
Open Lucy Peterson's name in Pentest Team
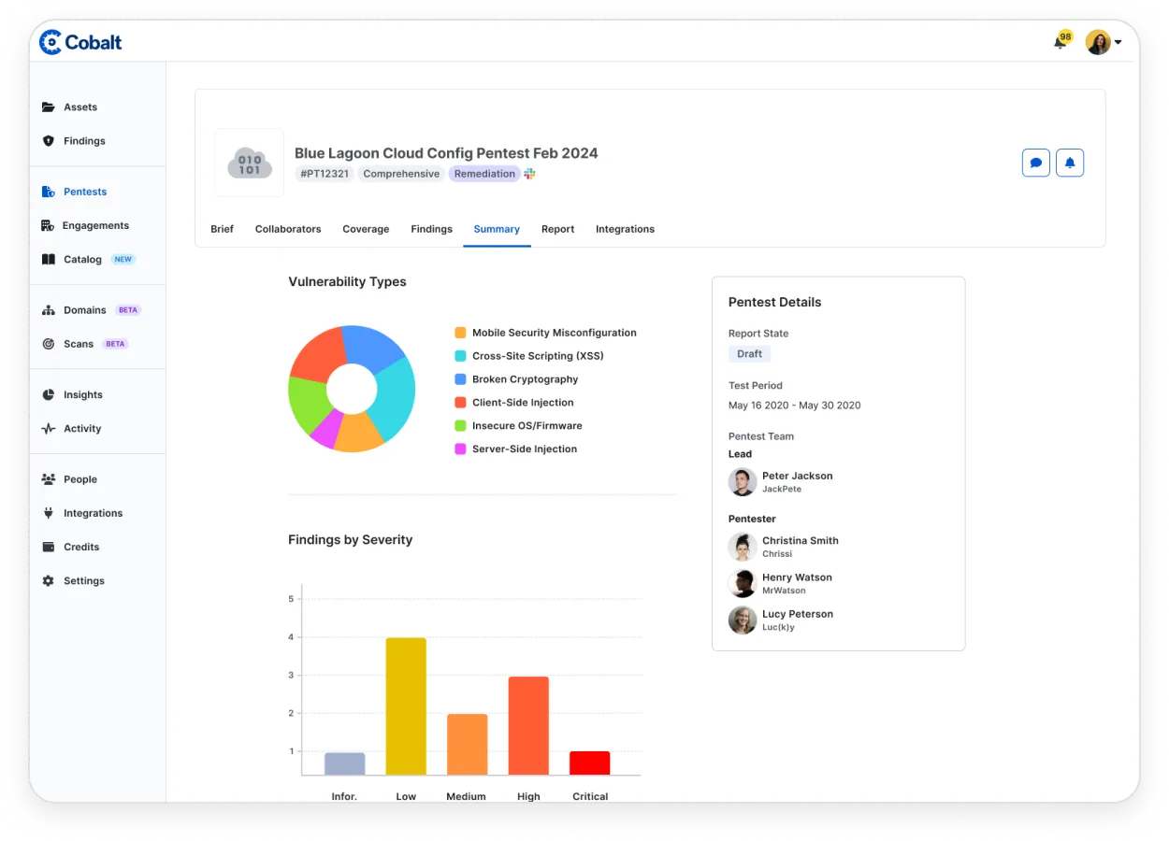[x=798, y=614]
